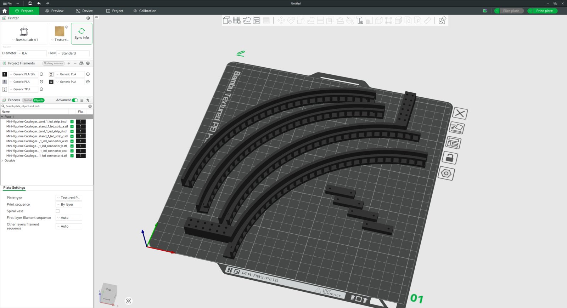The image size is (567, 308).
Task: Select the Cut tool in the toolbar
Action: click(x=320, y=21)
